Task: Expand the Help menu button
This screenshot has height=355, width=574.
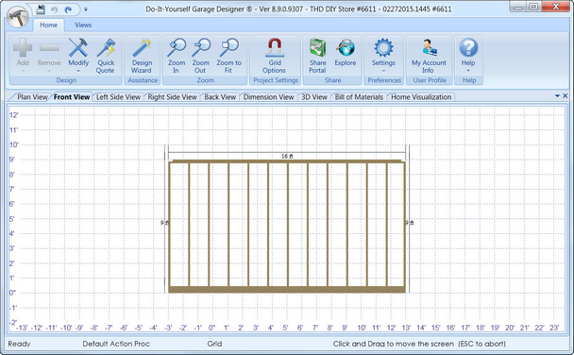Action: [x=468, y=56]
